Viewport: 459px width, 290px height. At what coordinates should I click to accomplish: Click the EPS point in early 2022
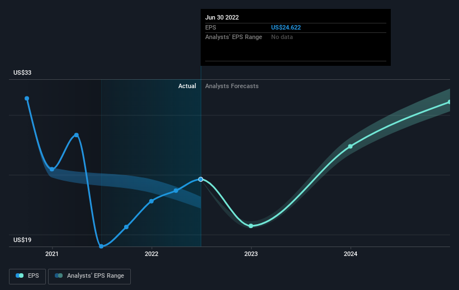point(176,191)
